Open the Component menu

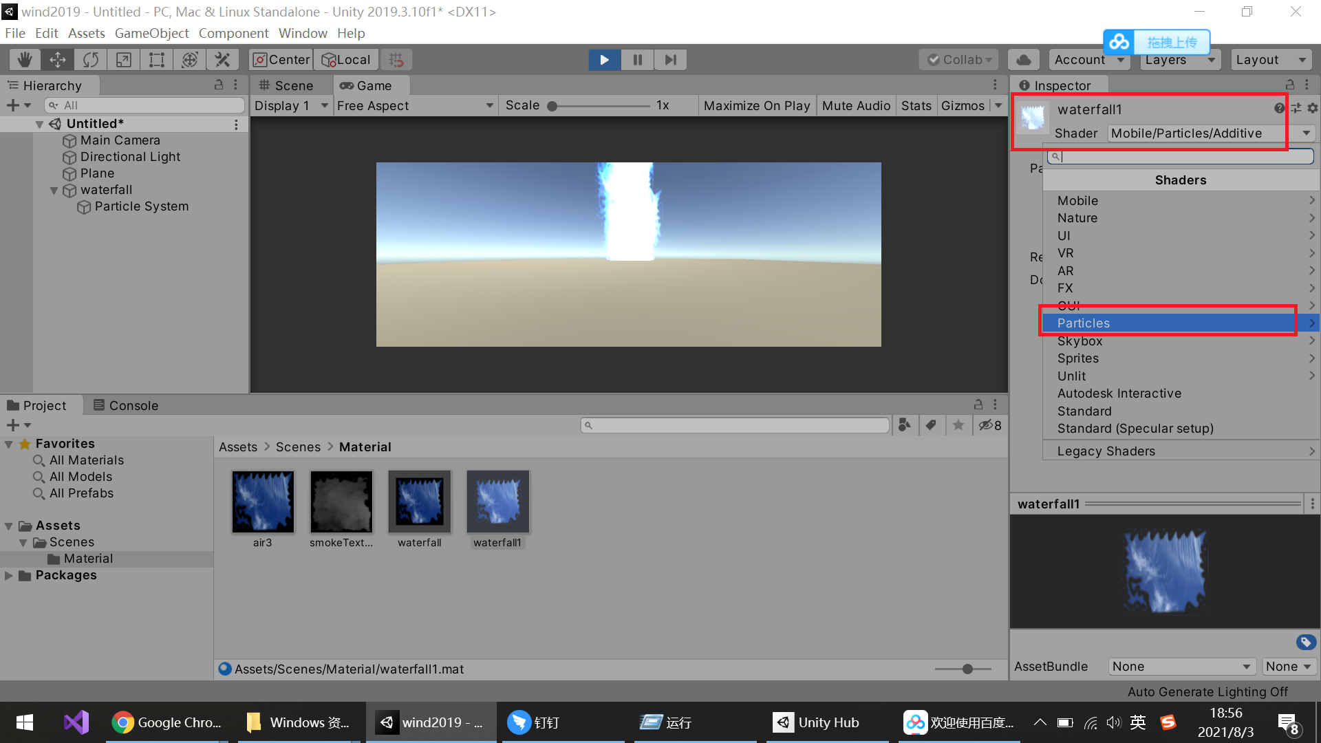tap(233, 33)
